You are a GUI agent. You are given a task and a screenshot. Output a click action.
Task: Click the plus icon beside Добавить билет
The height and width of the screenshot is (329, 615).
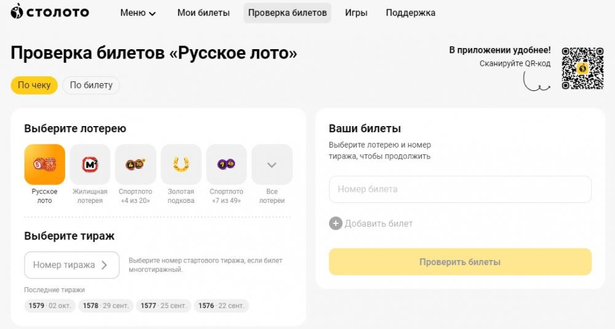pos(335,223)
